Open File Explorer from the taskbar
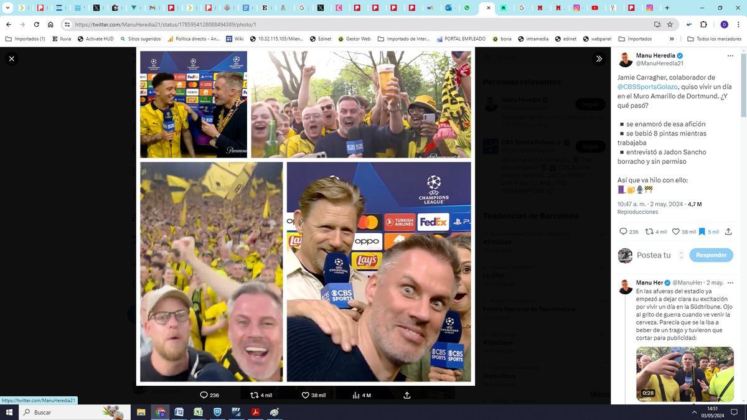The height and width of the screenshot is (420, 747). (141, 412)
